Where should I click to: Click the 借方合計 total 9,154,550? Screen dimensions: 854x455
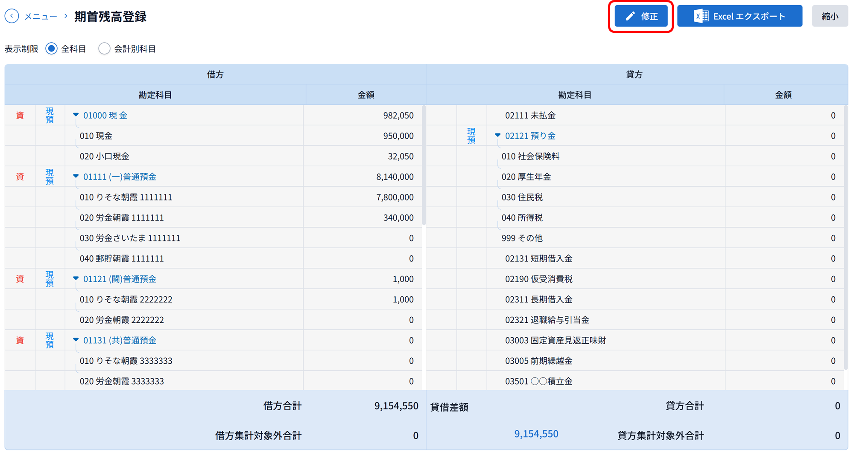396,406
